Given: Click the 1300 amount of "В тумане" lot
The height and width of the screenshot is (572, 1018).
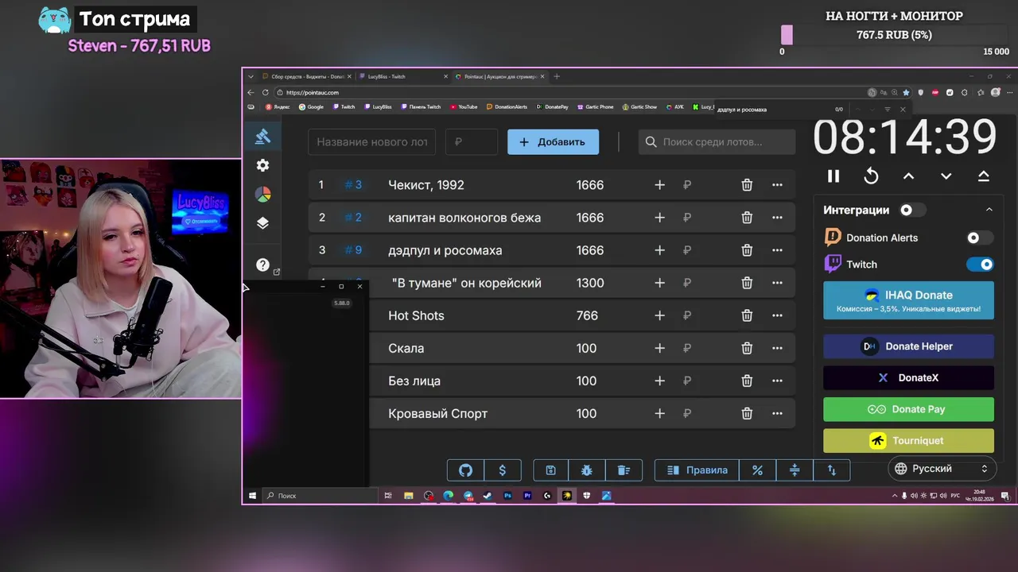Looking at the screenshot, I should 590,283.
